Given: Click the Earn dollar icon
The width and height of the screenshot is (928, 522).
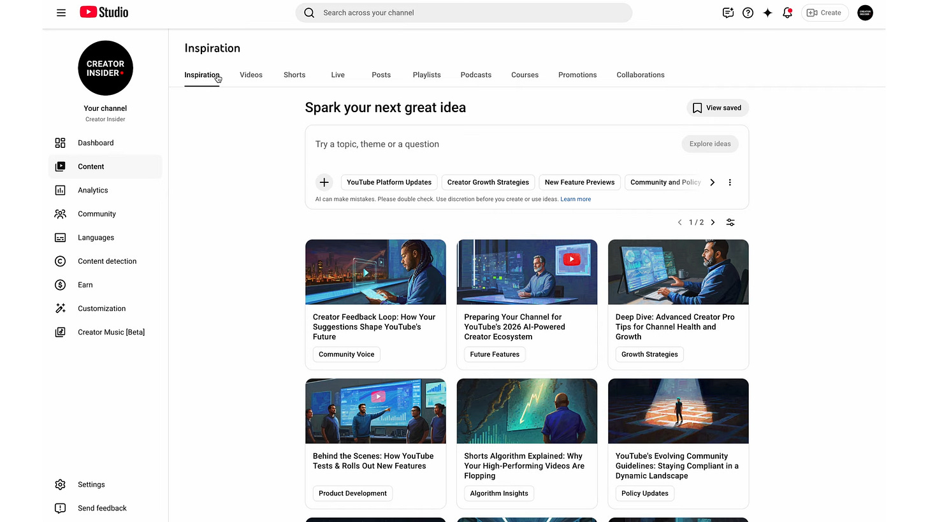Looking at the screenshot, I should tap(60, 285).
